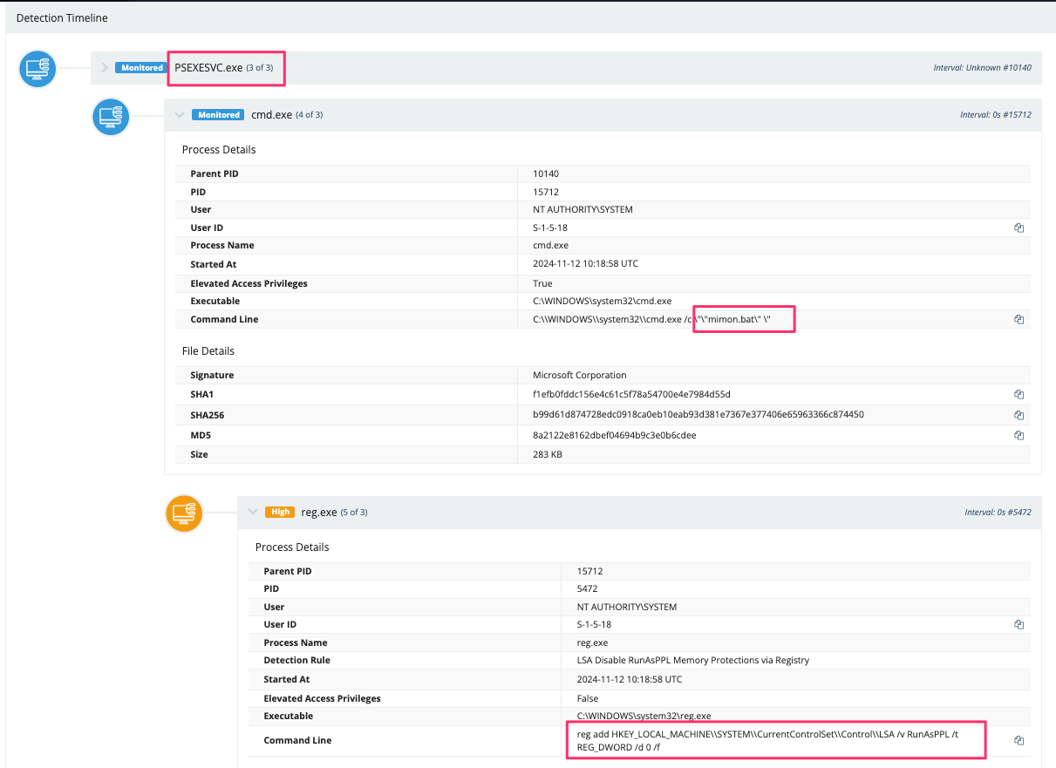The image size is (1056, 768).
Task: Click the Executable path C:\WINDOWS\system32\reg.exe
Action: [x=644, y=716]
